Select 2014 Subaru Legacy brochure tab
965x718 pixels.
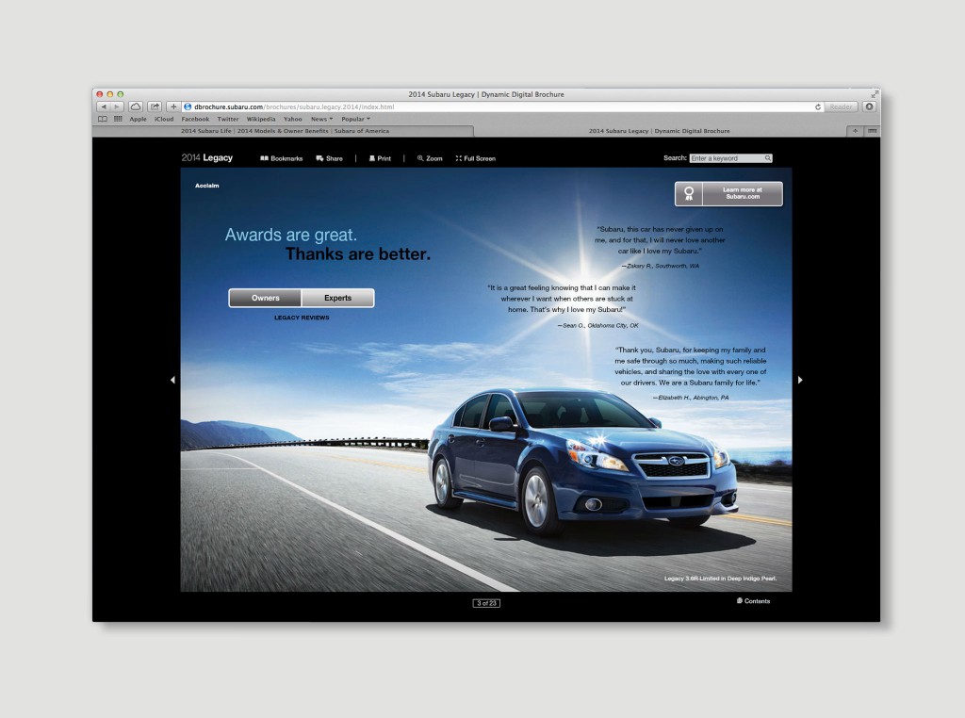point(659,131)
